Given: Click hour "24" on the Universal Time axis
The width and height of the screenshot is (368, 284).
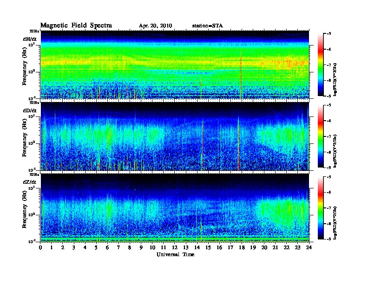Looking at the screenshot, I should click(309, 248).
